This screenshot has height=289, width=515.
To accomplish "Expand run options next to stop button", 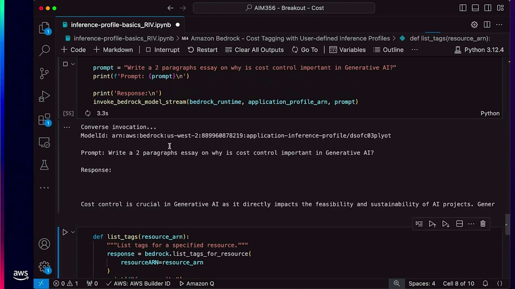I will tap(73, 64).
